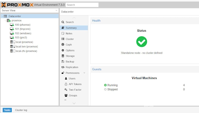Click the floppy disk icon beside Backup
Viewport: 199px width, 113px height.
point(63,61)
